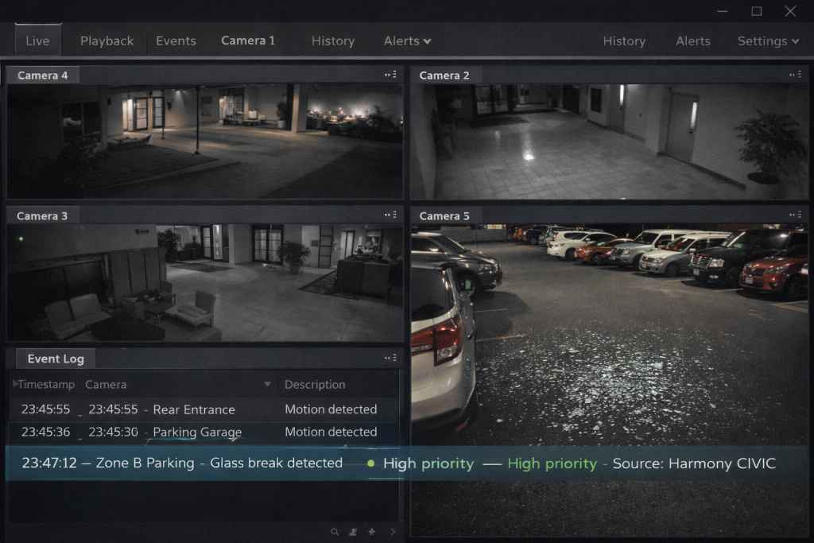Open the Settings dropdown menu
Image resolution: width=814 pixels, height=543 pixels.
767,41
